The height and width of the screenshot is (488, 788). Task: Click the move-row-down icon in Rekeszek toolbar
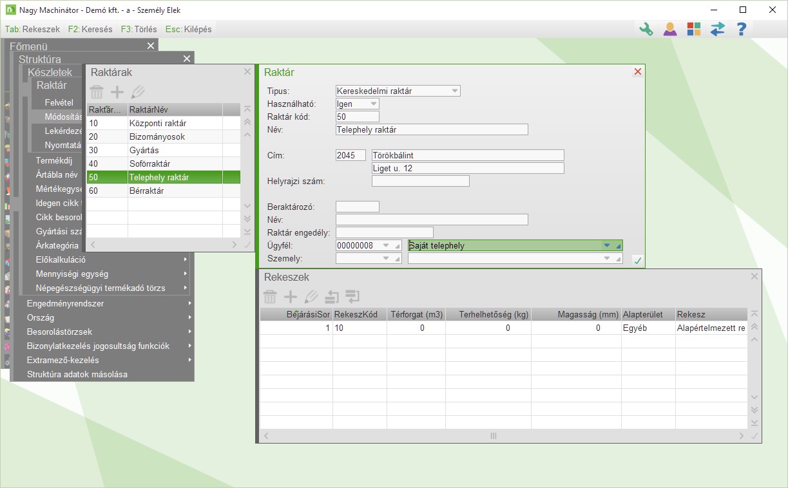pos(352,297)
